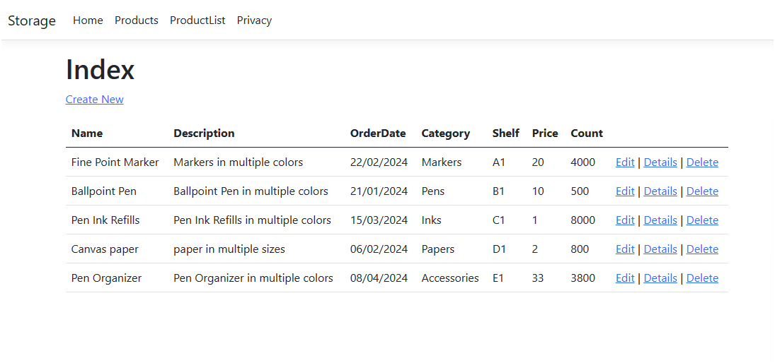
Task: Click shelf value C1
Action: (499, 220)
